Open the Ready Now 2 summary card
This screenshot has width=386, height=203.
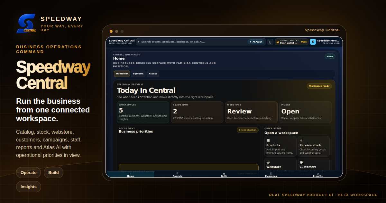[197, 112]
